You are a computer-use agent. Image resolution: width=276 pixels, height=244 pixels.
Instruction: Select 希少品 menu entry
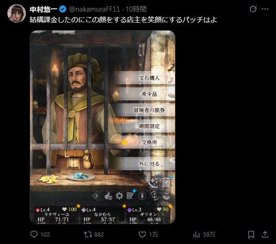[149, 94]
